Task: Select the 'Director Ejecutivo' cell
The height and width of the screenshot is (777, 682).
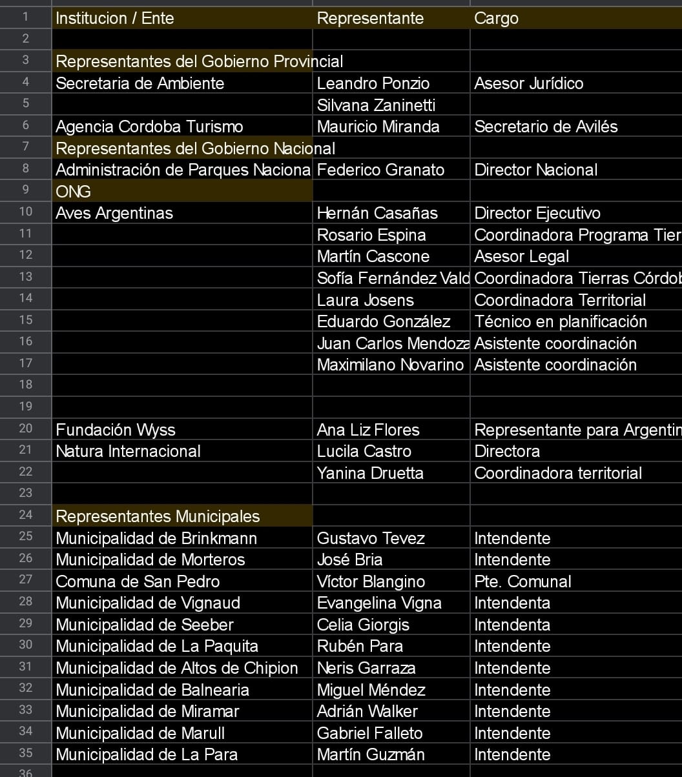Action: tap(576, 213)
